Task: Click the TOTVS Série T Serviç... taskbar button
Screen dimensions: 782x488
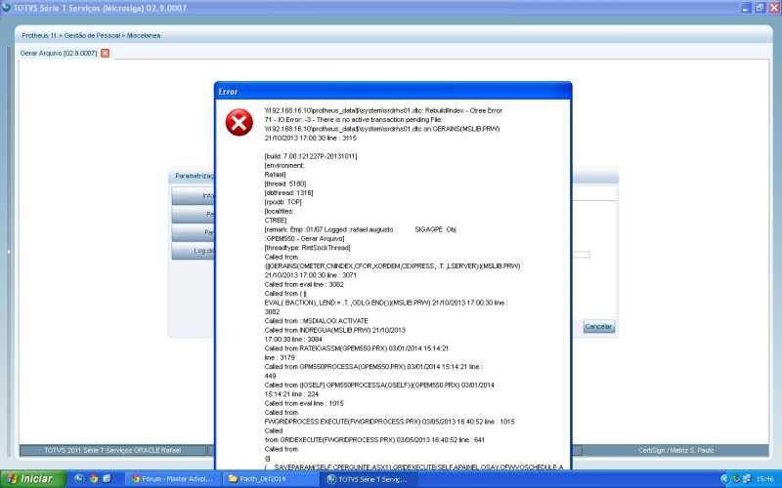Action: [x=369, y=479]
